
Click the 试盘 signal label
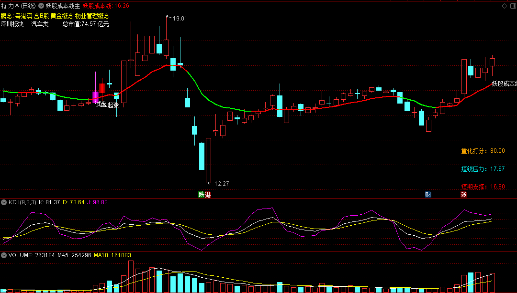[101, 105]
